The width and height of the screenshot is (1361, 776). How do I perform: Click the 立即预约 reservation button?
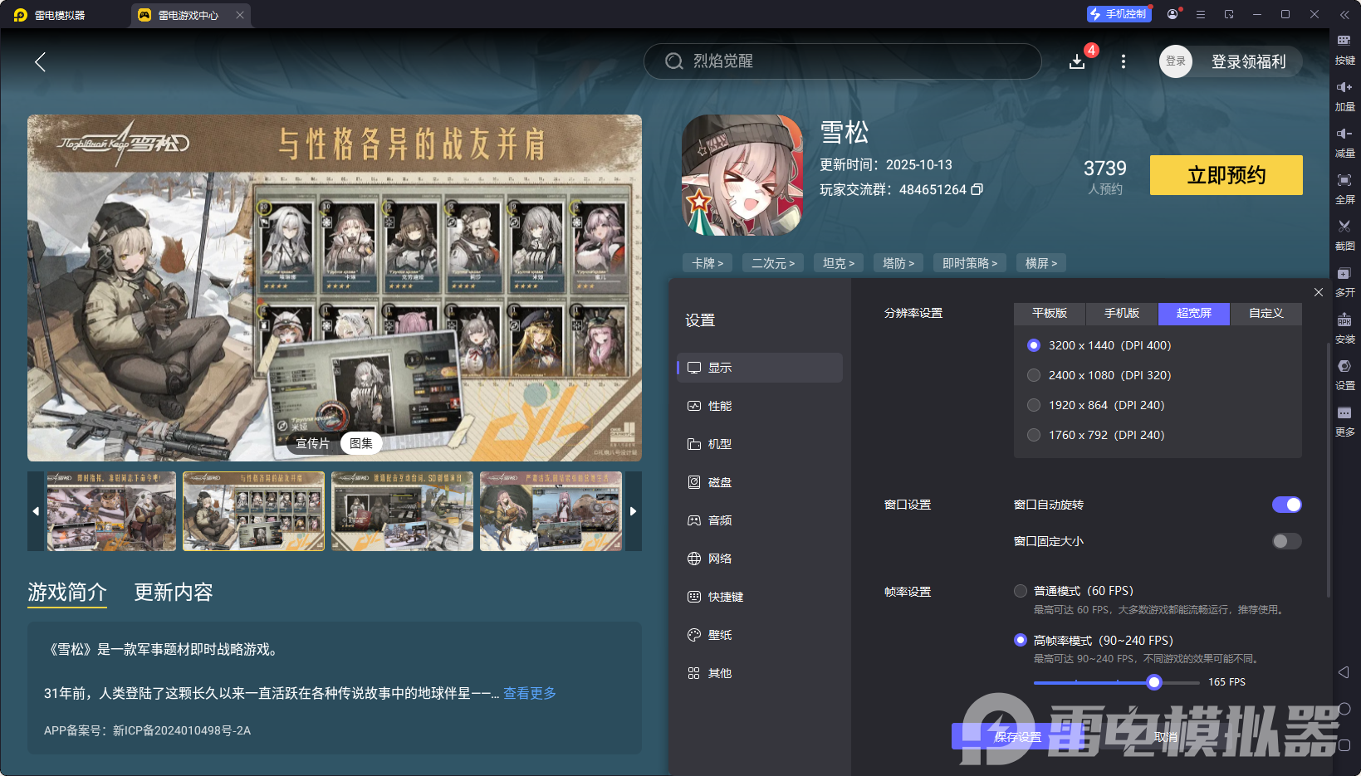pyautogui.click(x=1226, y=175)
